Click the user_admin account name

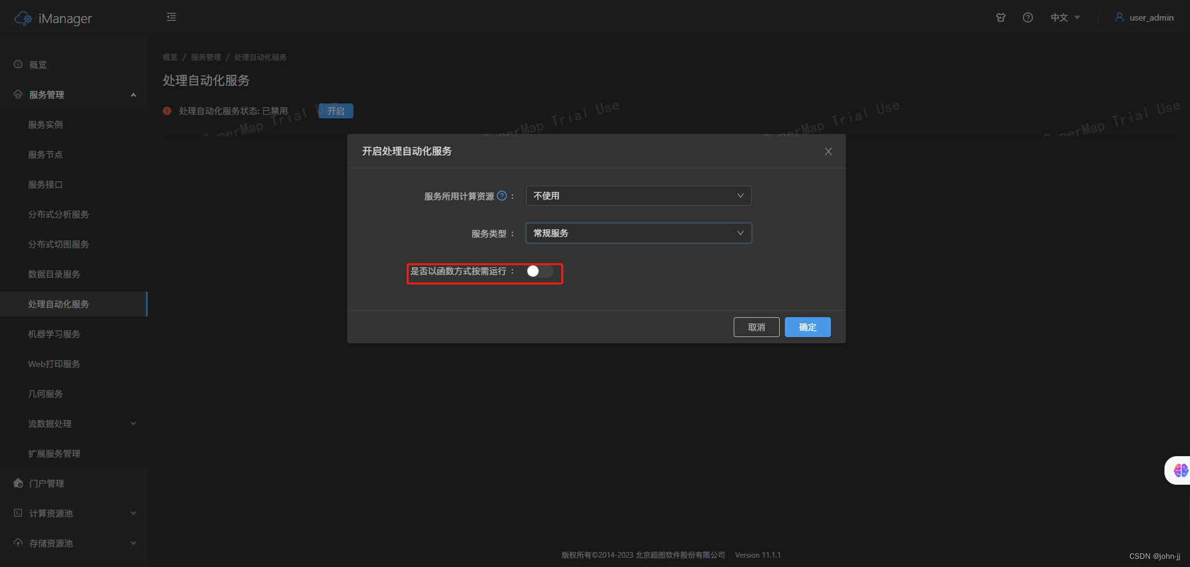coord(1151,18)
